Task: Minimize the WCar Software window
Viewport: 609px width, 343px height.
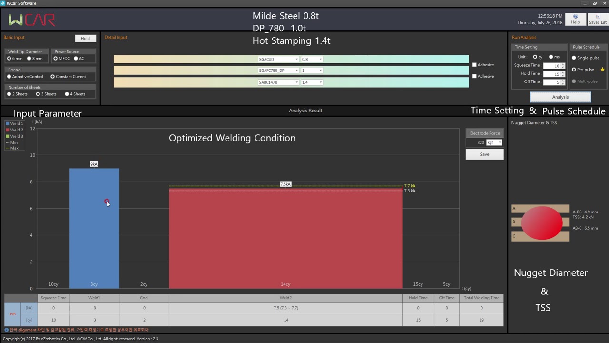Action: pyautogui.click(x=585, y=3)
